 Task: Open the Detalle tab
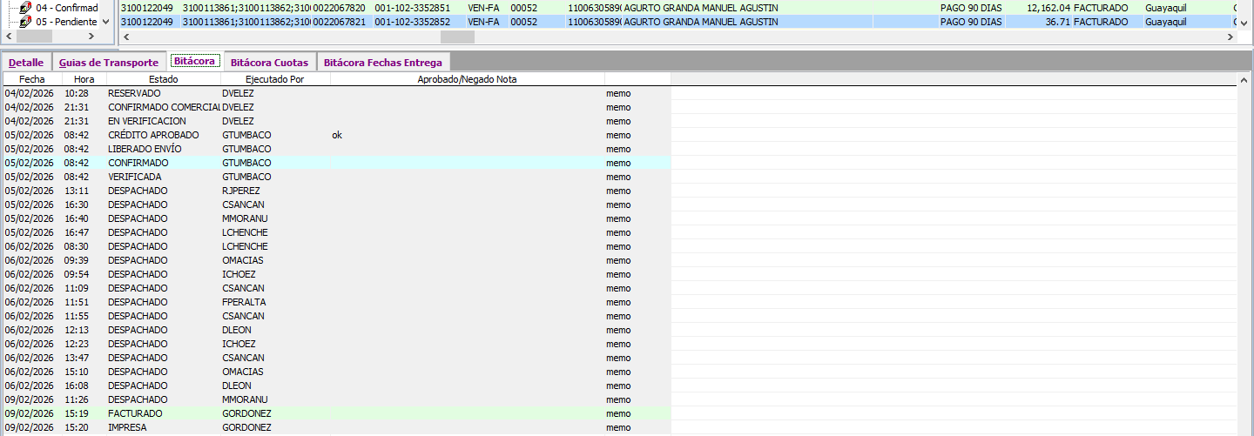click(x=26, y=63)
